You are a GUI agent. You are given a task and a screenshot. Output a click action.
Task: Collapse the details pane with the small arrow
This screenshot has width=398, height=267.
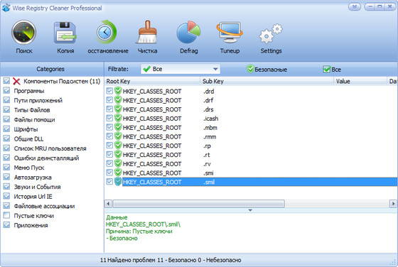[x=250, y=210]
